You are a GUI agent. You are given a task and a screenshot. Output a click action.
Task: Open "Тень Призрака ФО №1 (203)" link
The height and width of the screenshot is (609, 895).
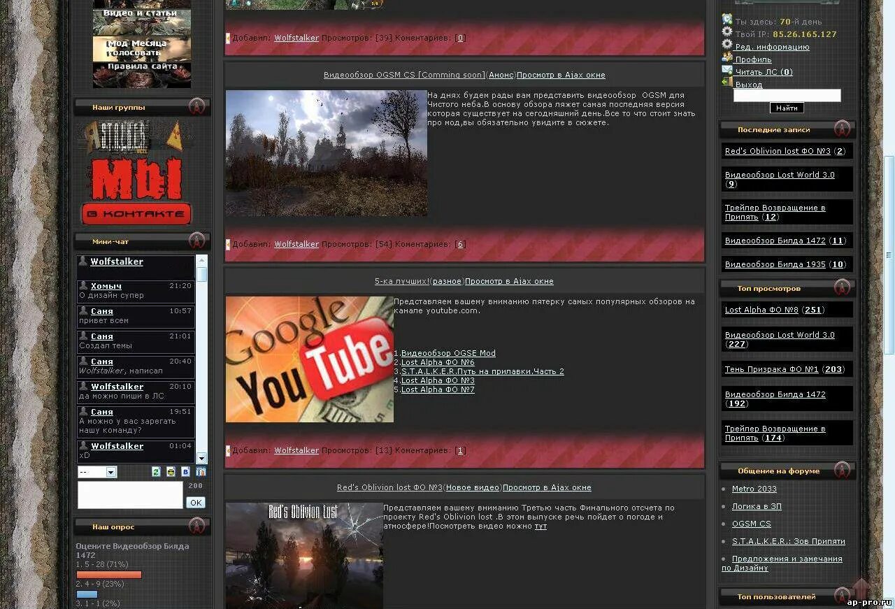point(785,368)
